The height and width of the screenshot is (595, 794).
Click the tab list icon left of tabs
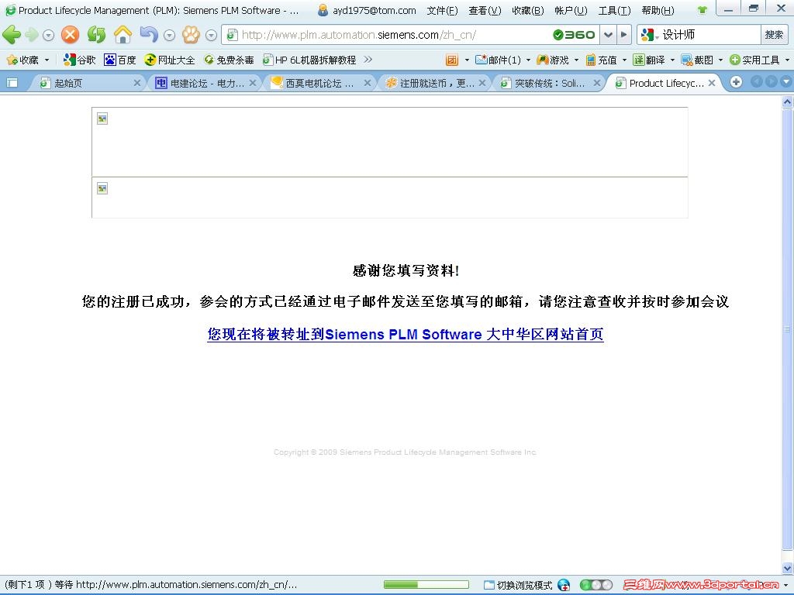[12, 82]
